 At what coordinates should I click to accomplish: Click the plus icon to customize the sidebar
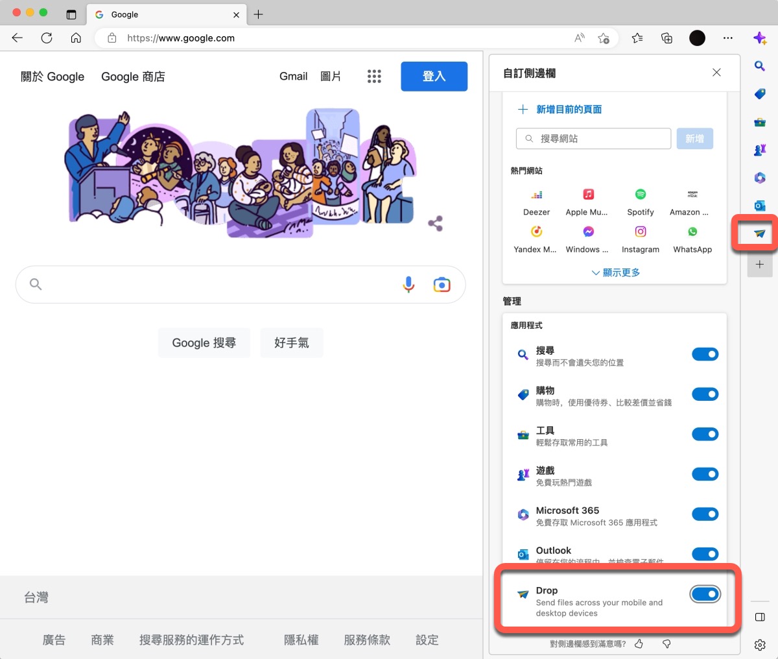tap(760, 265)
